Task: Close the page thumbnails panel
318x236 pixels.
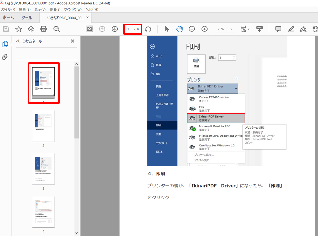Action: coord(73,41)
